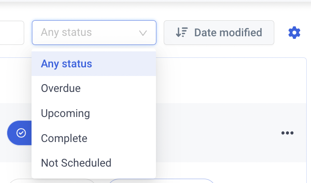Image resolution: width=311 pixels, height=183 pixels.
Task: Collapse the Any status combo box
Action: (94, 32)
